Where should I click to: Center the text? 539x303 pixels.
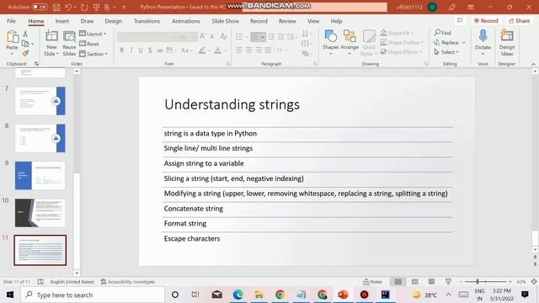[248, 50]
